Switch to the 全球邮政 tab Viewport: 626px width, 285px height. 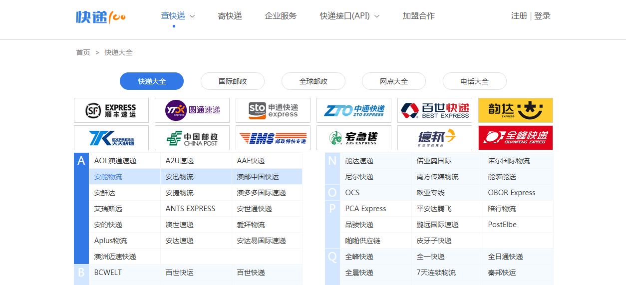click(x=313, y=81)
